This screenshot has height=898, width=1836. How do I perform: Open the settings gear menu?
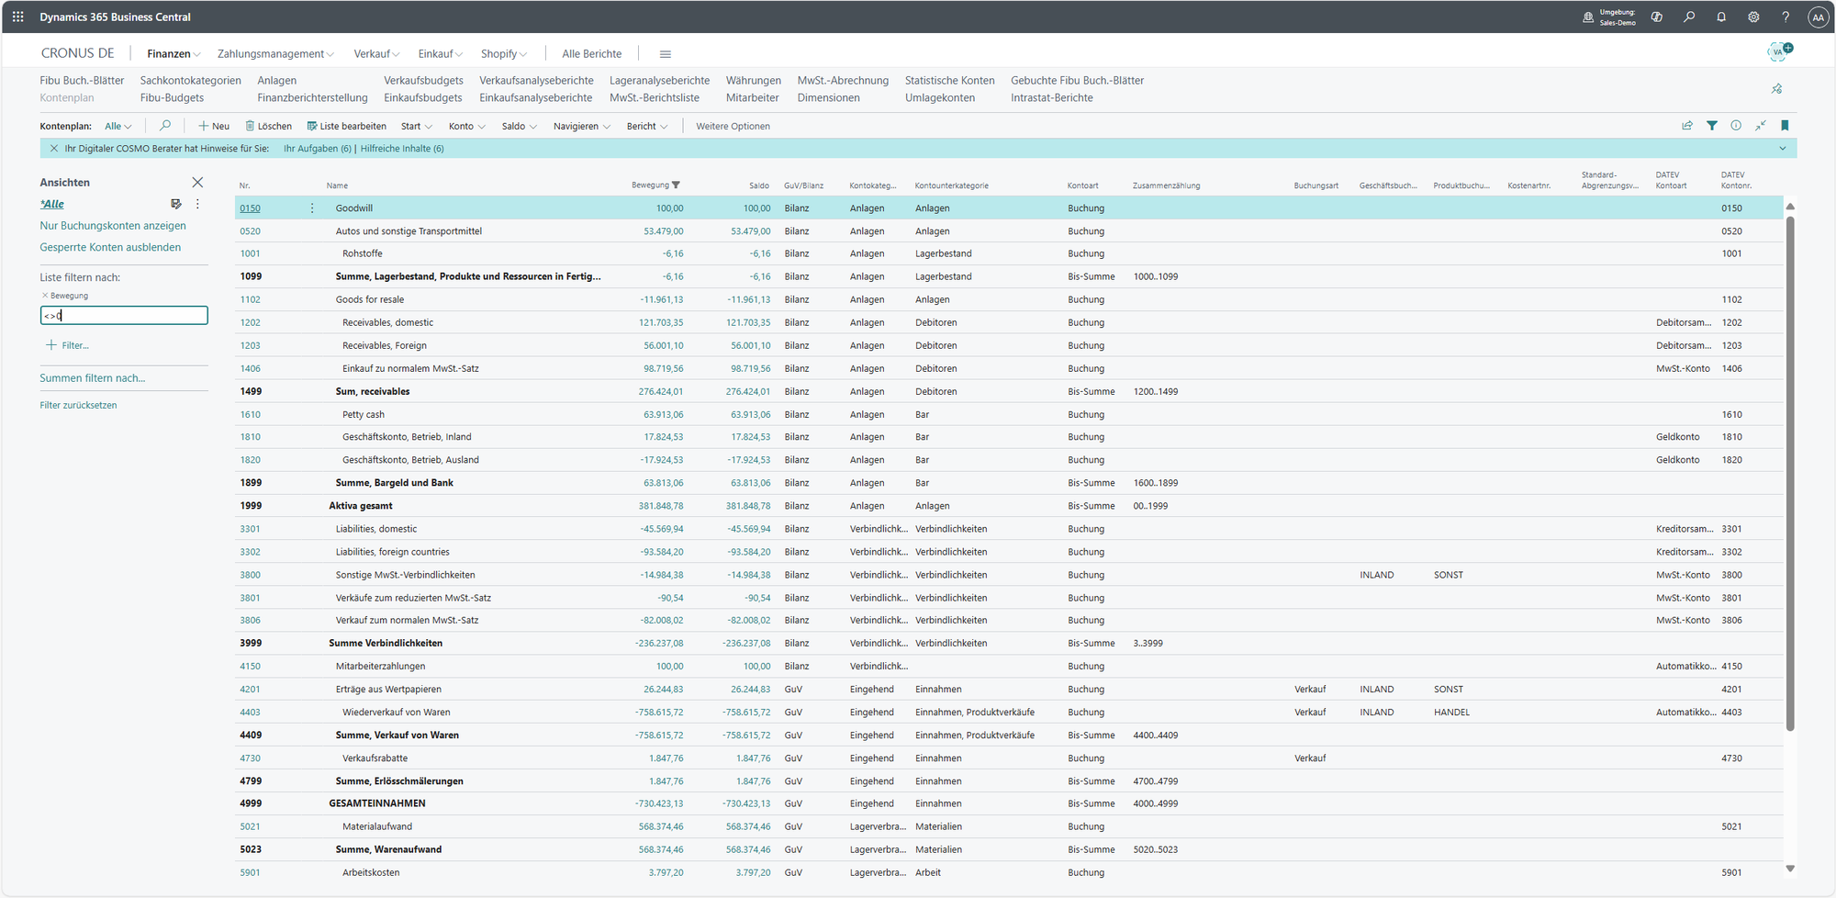[x=1753, y=17]
